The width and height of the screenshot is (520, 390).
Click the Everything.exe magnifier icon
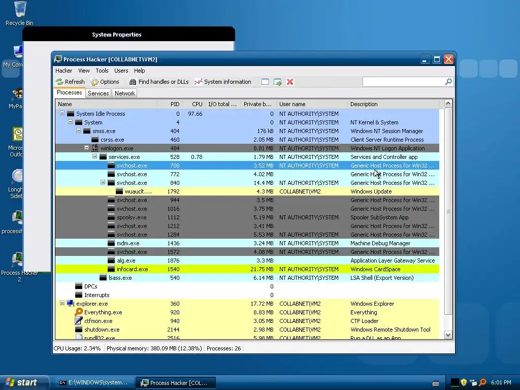(79, 312)
